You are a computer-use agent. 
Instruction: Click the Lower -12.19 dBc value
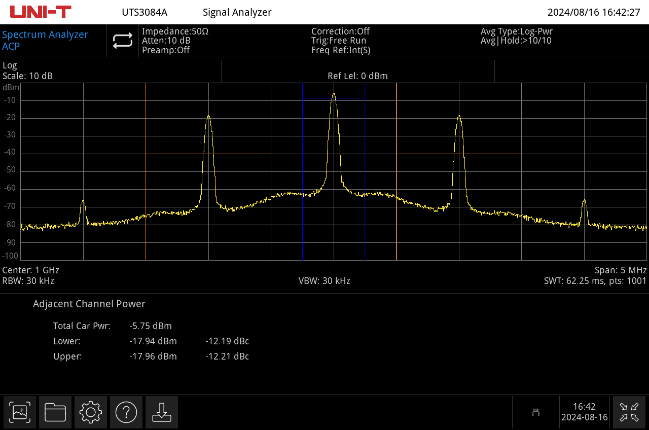click(x=227, y=341)
